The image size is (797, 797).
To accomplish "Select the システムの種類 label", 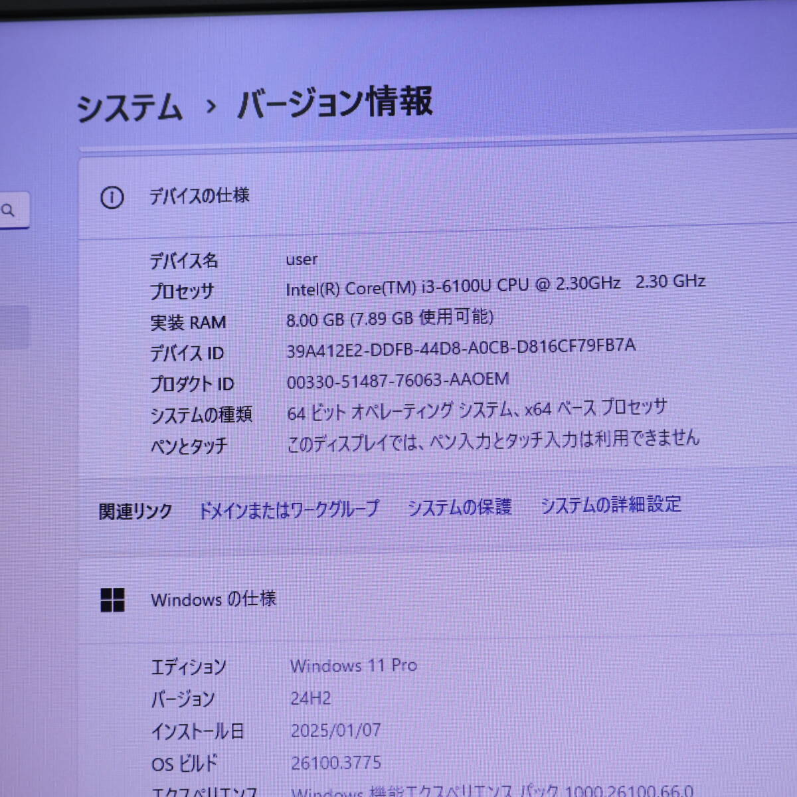I will pyautogui.click(x=201, y=415).
